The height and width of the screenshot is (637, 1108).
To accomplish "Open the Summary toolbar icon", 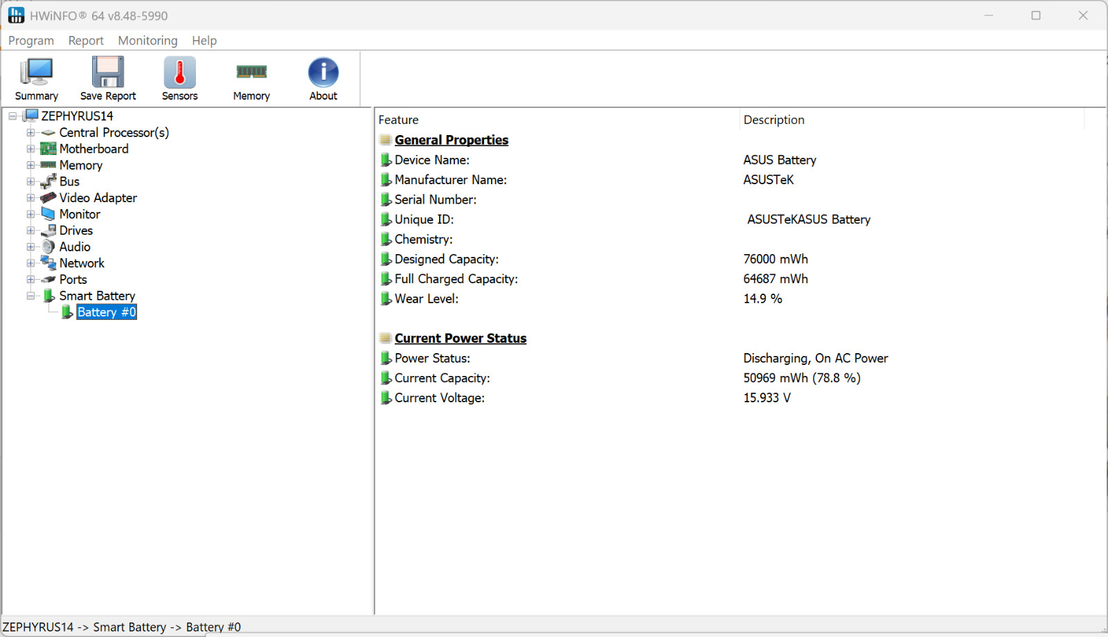I will (x=36, y=73).
